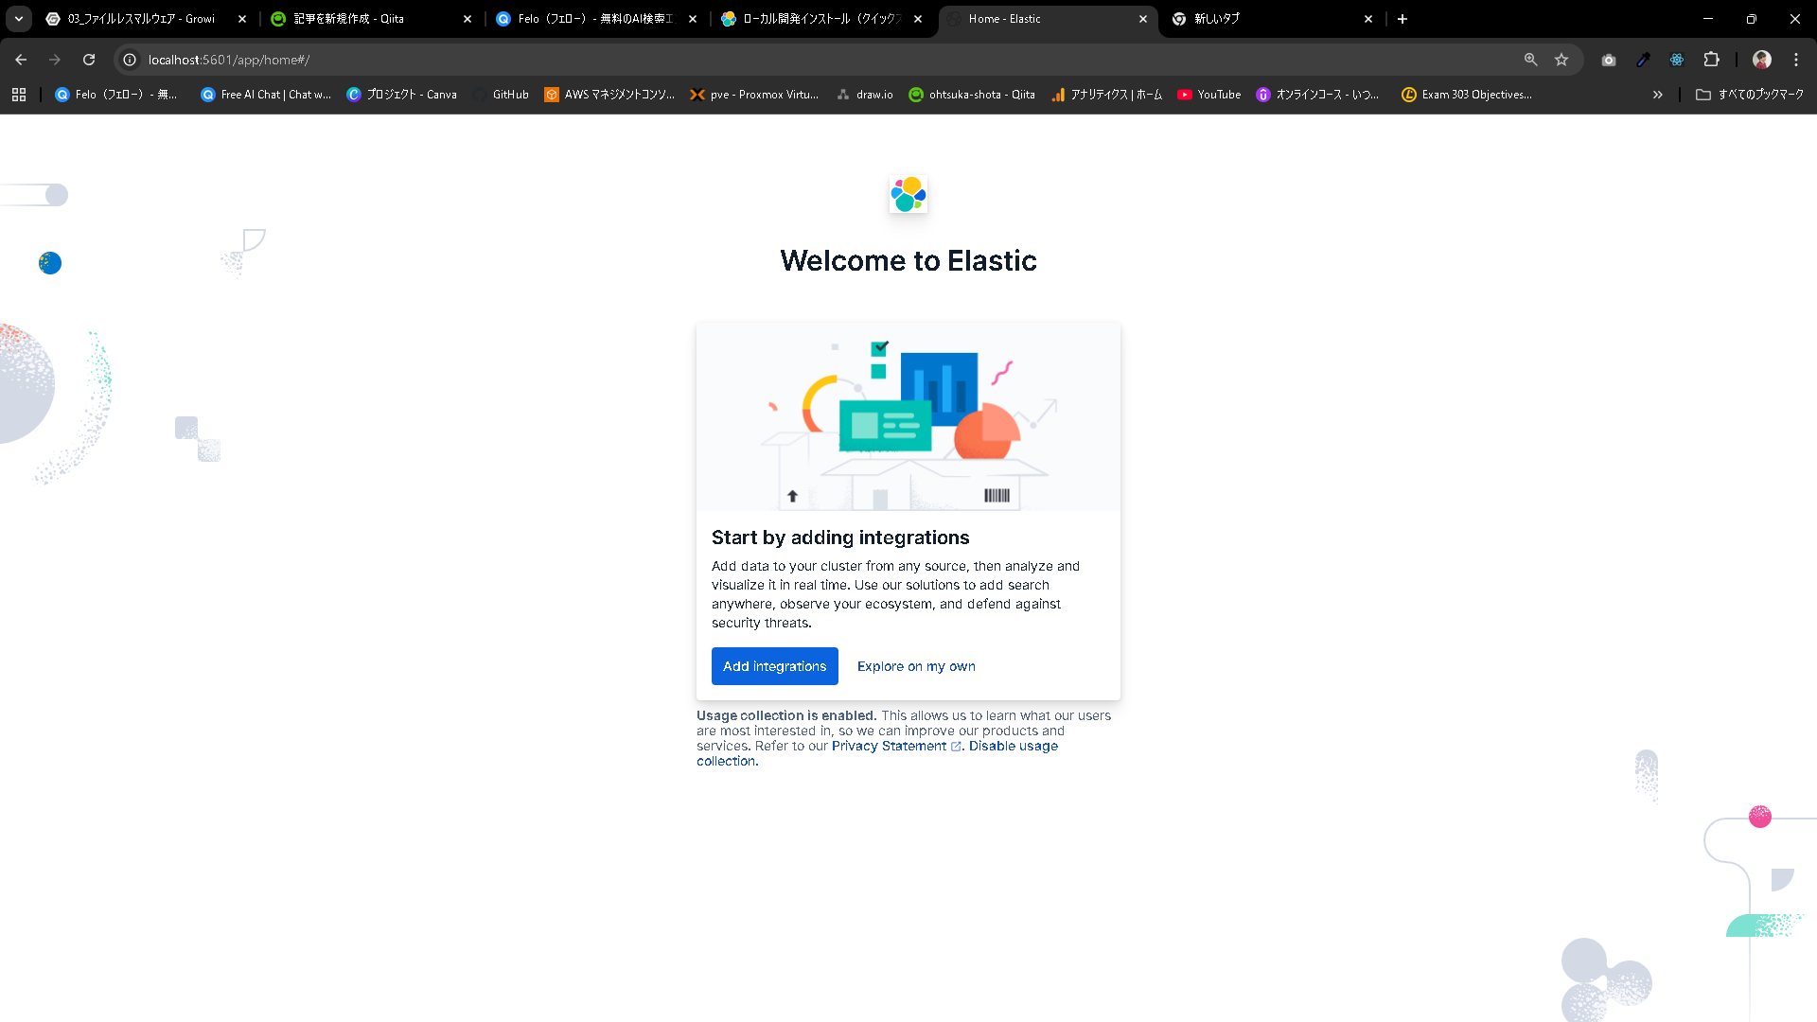Image resolution: width=1817 pixels, height=1022 pixels.
Task: Open the Extensions puzzle icon
Action: pyautogui.click(x=1711, y=60)
